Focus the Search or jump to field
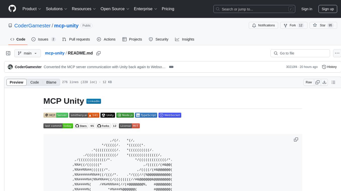Screen dimensions: 341x191 254,9
